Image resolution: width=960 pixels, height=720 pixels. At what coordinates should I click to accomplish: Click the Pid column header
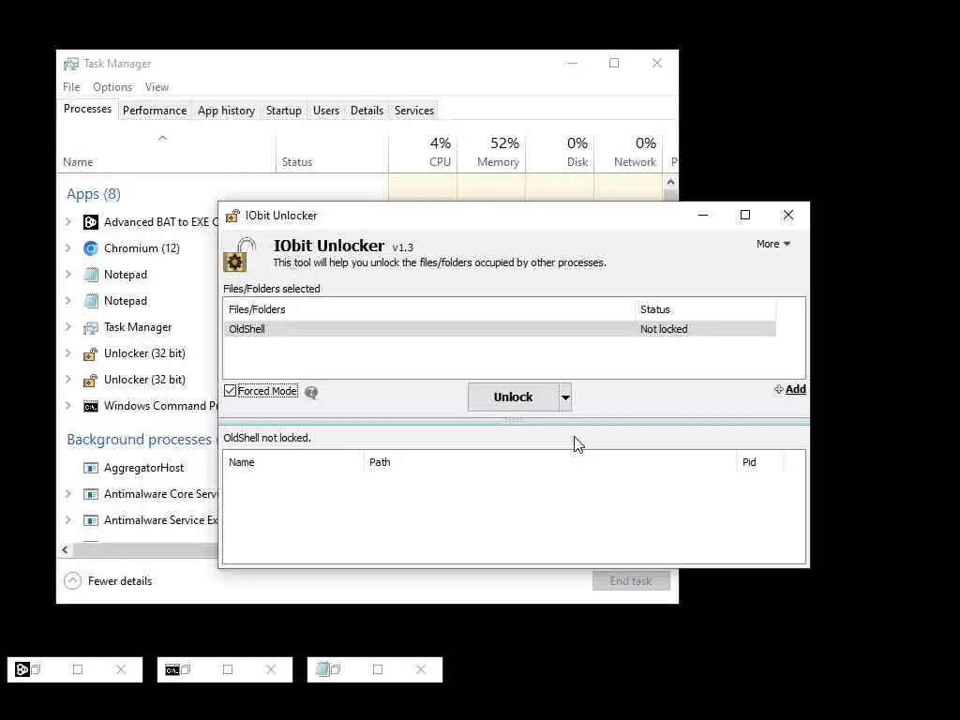[759, 462]
